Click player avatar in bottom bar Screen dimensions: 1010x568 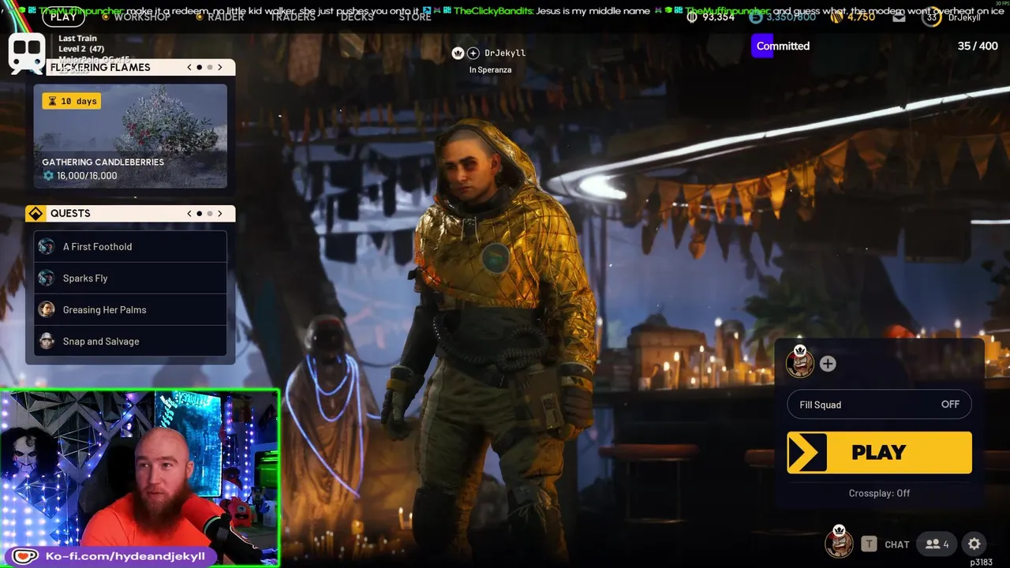tap(839, 543)
